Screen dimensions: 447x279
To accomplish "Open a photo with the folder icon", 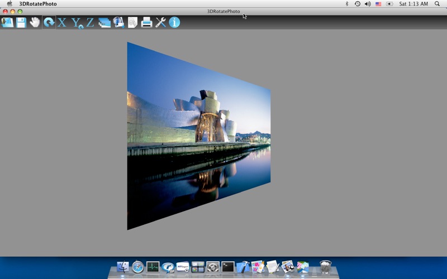I will pos(7,22).
